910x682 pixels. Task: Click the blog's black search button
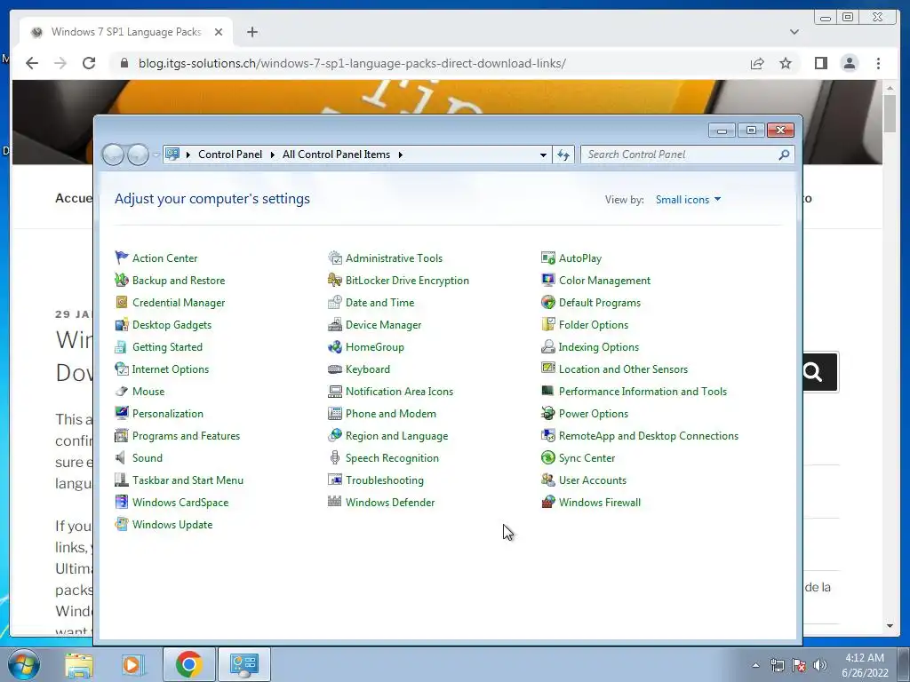(820, 372)
